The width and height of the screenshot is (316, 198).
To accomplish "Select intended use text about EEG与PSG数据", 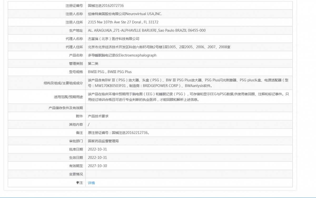I will coord(188,97).
